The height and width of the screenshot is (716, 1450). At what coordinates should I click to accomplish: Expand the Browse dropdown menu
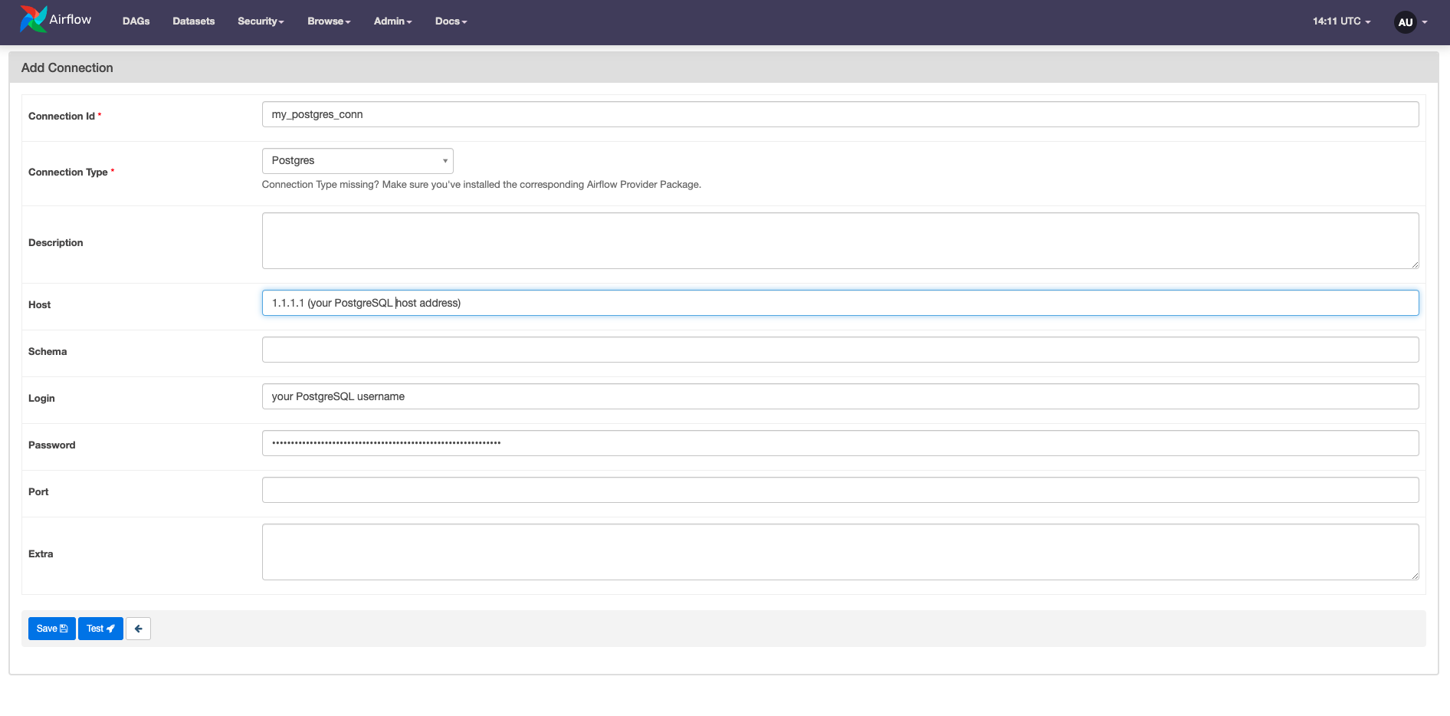(x=328, y=21)
